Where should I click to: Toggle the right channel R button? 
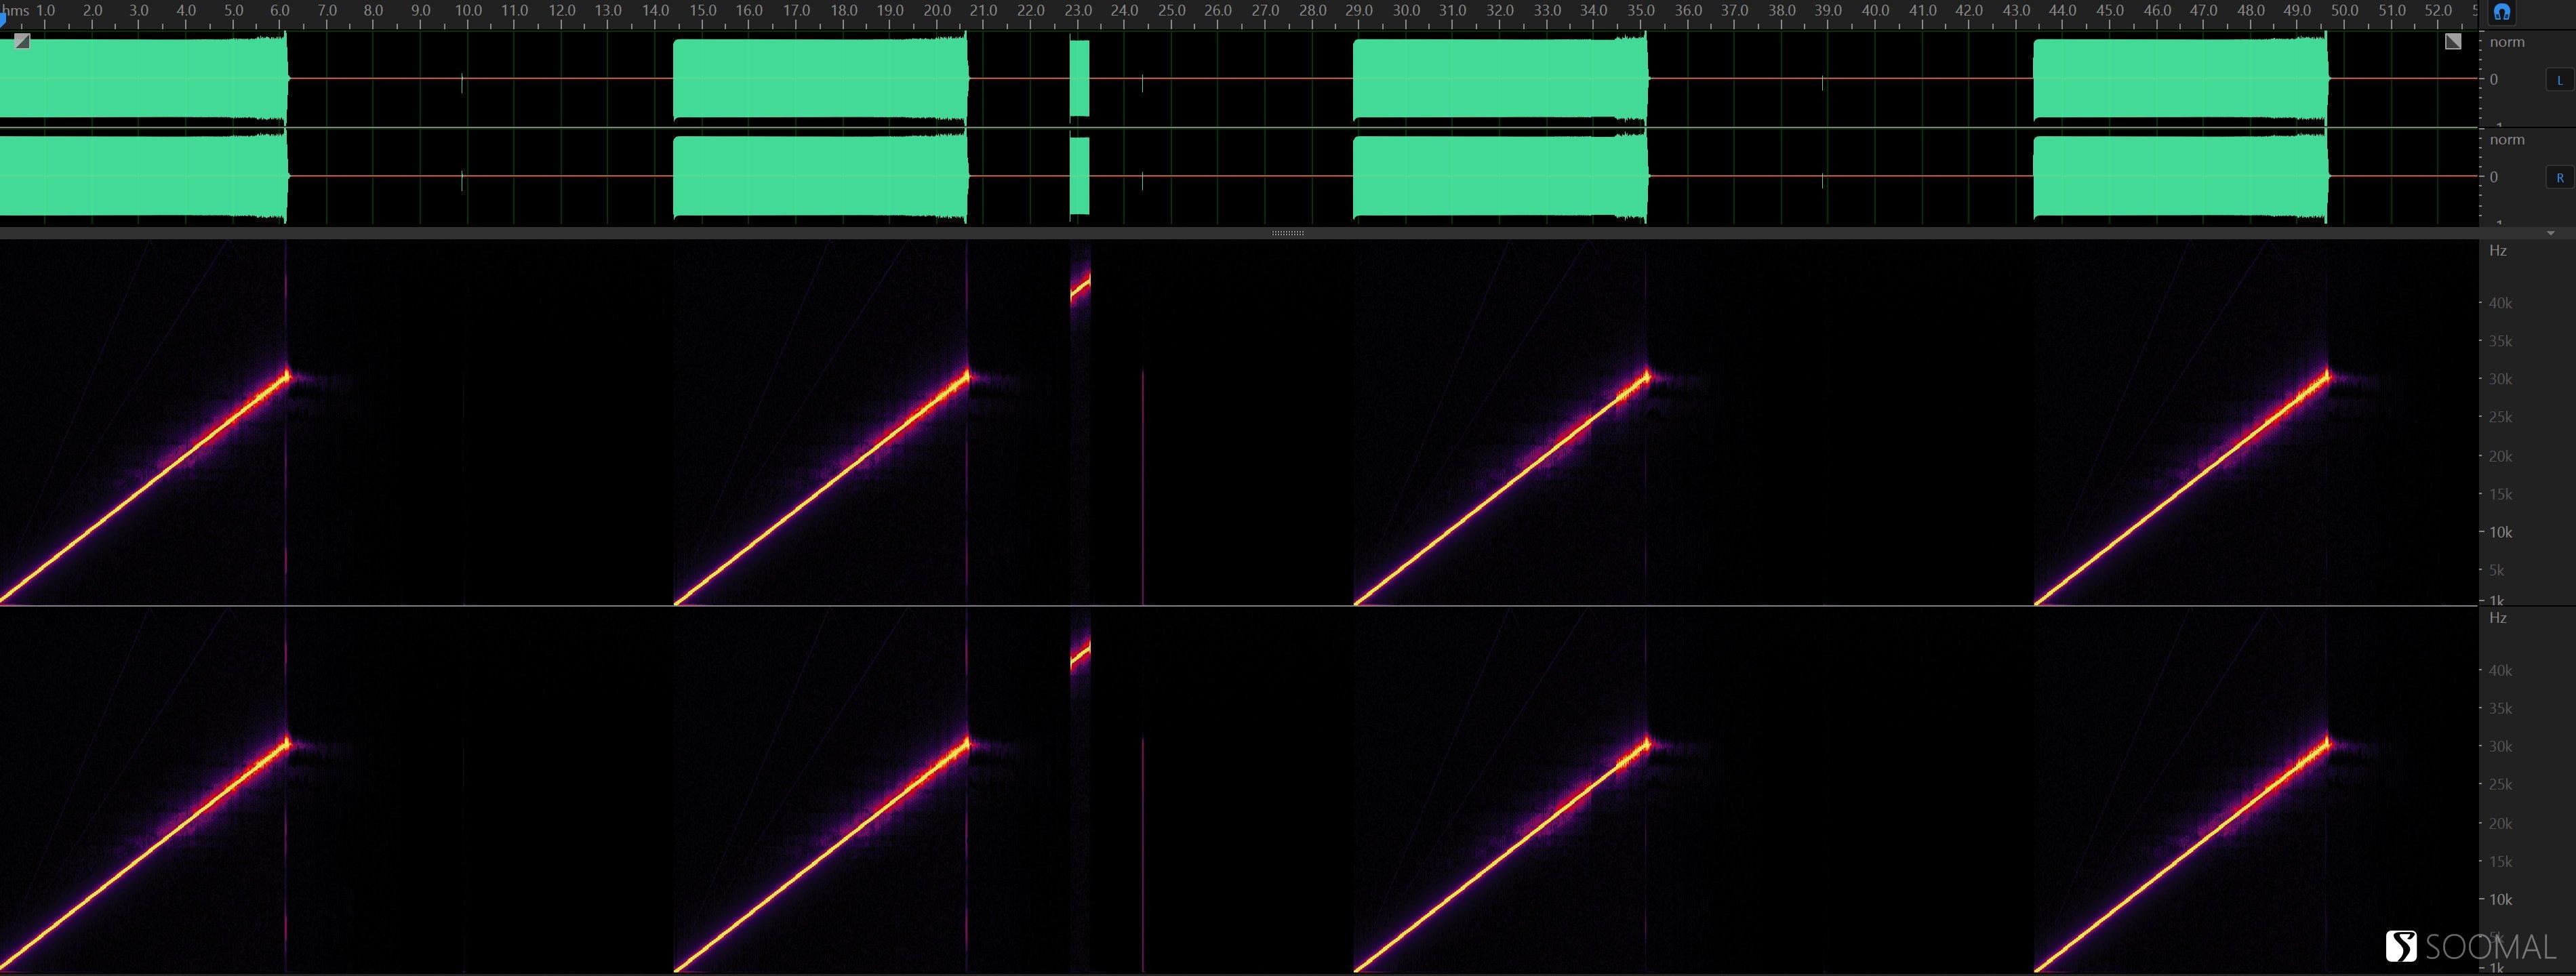[x=2560, y=178]
